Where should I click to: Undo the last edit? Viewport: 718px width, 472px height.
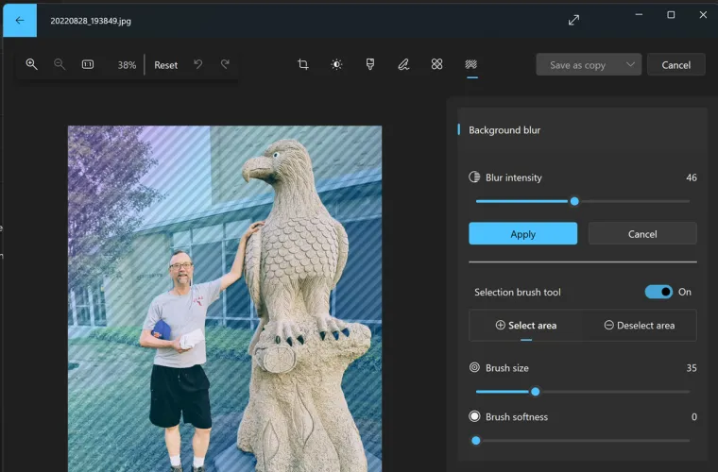pos(197,64)
